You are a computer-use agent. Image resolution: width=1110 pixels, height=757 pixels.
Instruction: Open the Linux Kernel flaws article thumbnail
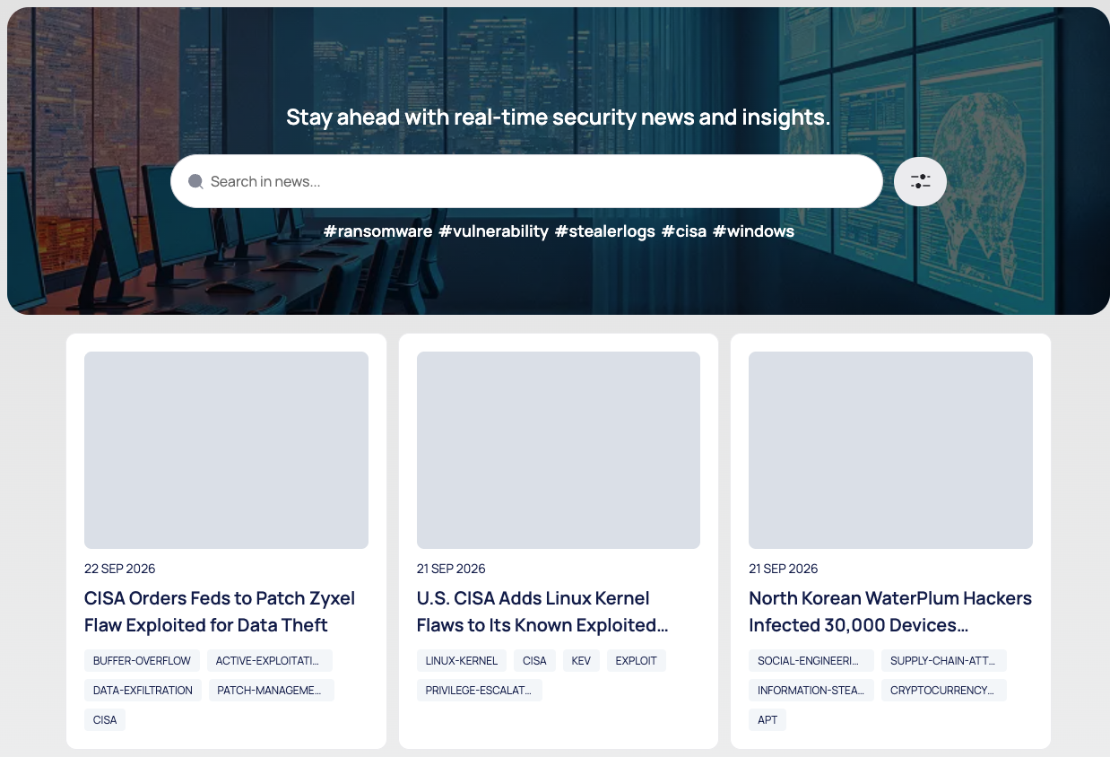click(559, 450)
